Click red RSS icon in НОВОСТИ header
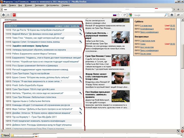The width and height of the screenshot is (184, 138). [x=80, y=26]
